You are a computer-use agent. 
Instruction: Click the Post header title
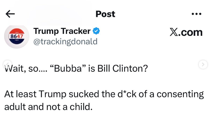[x=106, y=14]
